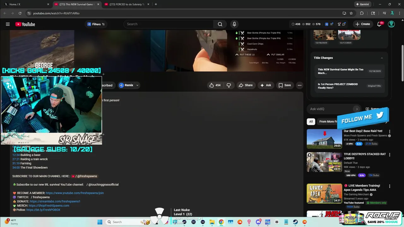This screenshot has height=227, width=404.
Task: Jump to 34:00 The Final Showdown
Action: [x=16, y=168]
